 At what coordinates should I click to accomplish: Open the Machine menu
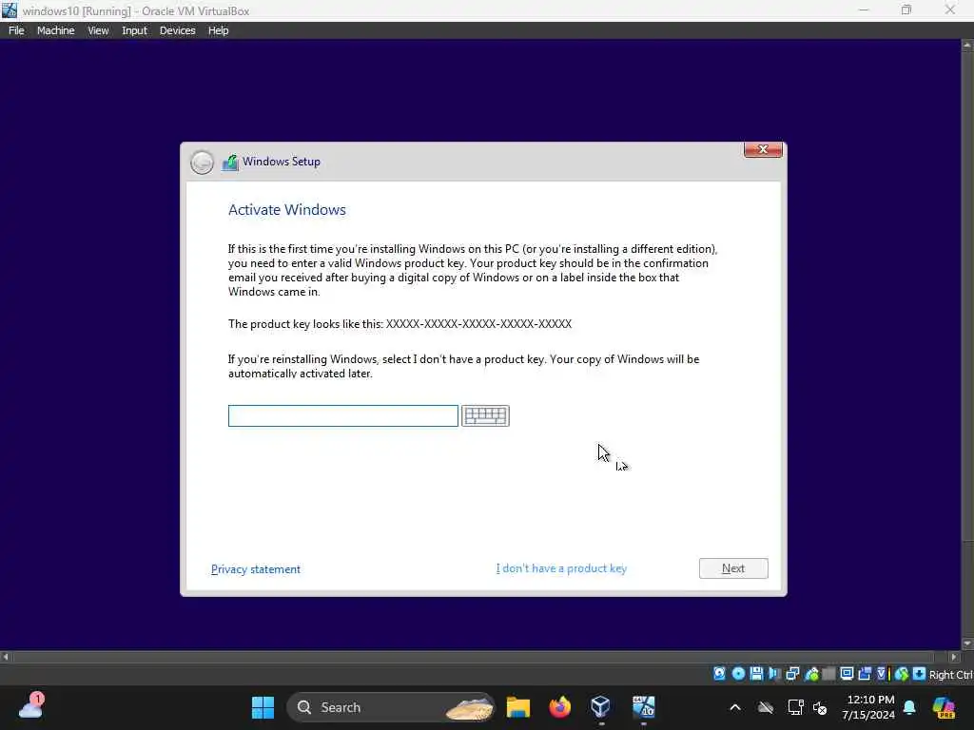[x=55, y=30]
